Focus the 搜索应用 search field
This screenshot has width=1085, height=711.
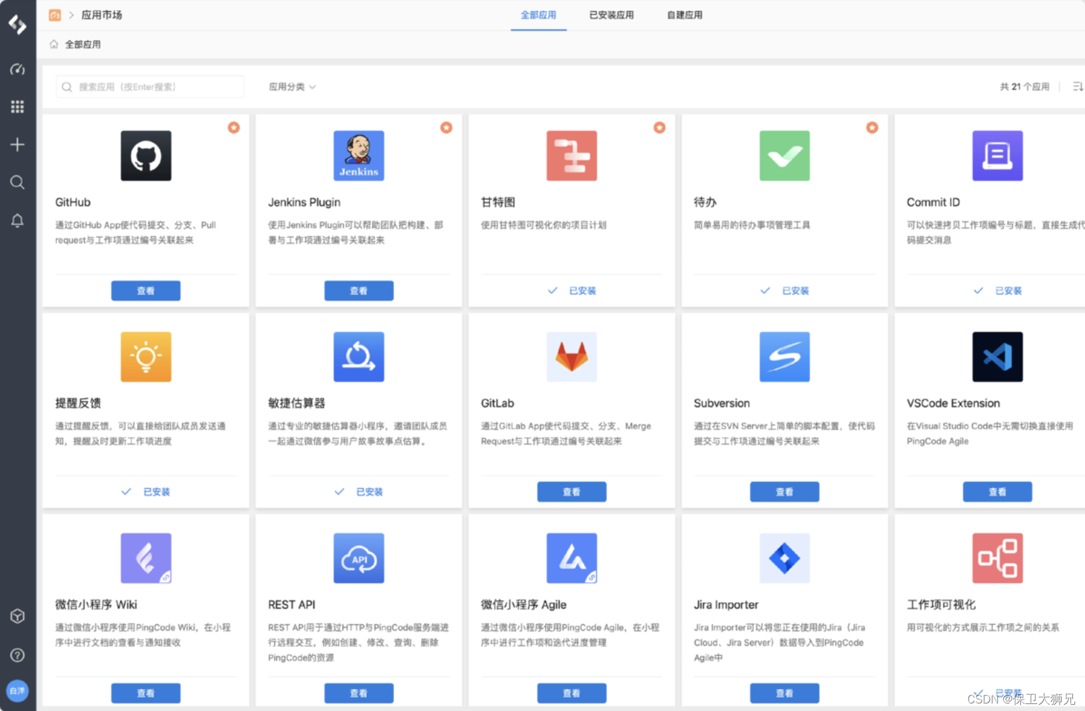[x=150, y=87]
